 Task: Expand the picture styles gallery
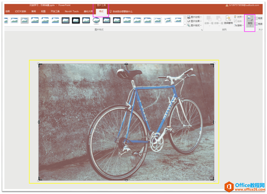[185, 25]
